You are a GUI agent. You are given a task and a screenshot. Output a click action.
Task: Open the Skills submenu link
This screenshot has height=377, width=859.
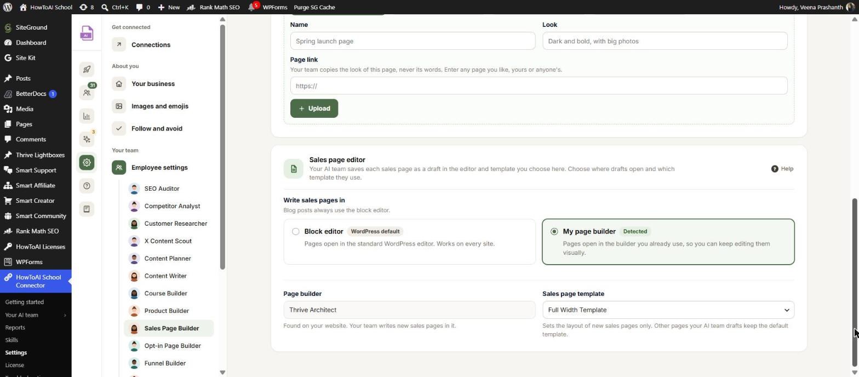12,340
